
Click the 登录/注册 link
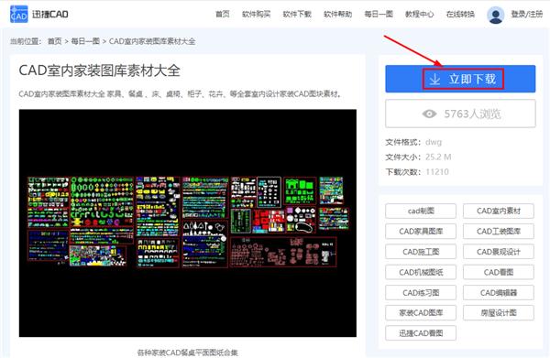527,14
